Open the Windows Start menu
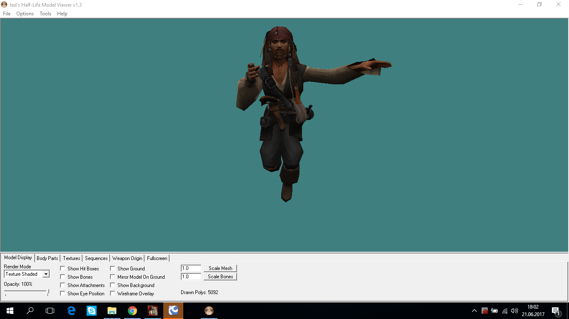 pos(10,310)
